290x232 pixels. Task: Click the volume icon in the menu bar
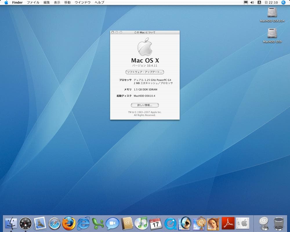252,3
